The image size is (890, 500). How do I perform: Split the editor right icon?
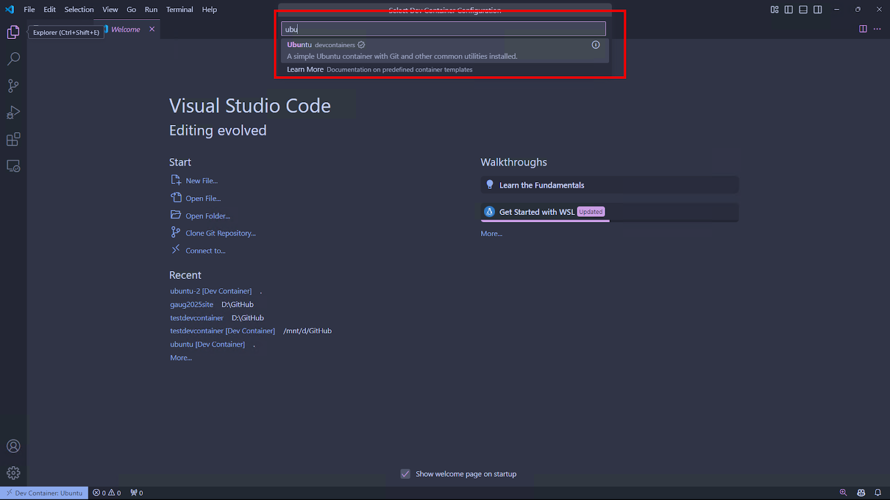pos(863,29)
